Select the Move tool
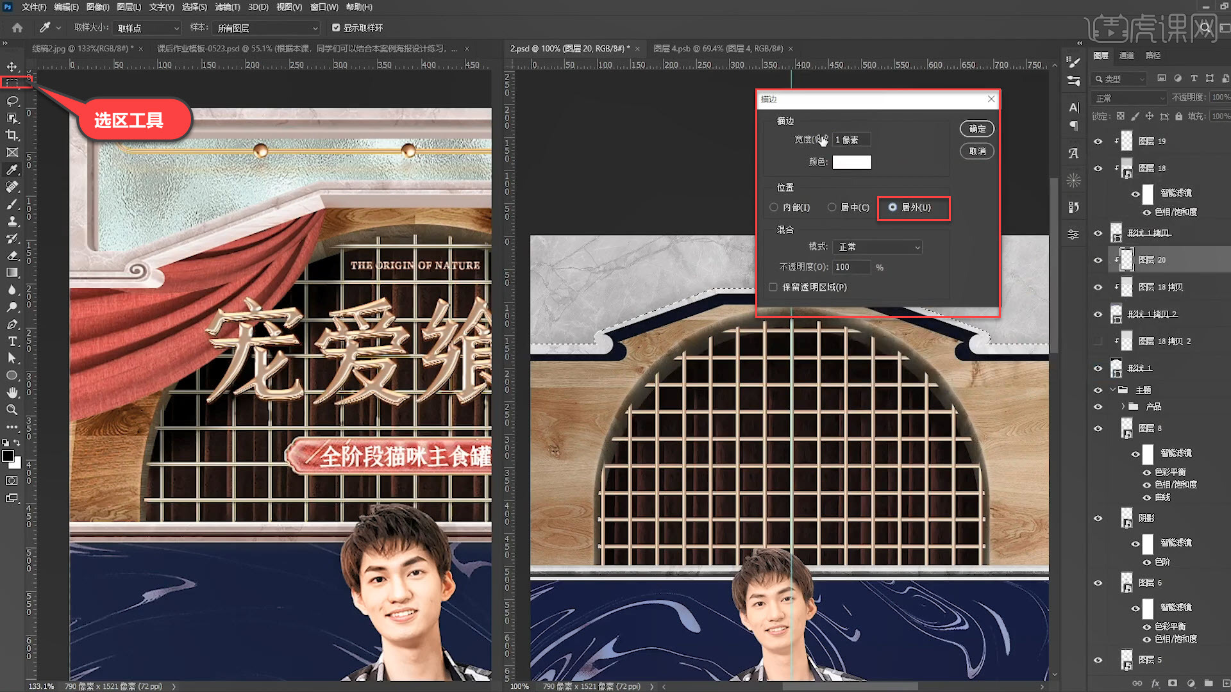The image size is (1231, 692). (12, 67)
